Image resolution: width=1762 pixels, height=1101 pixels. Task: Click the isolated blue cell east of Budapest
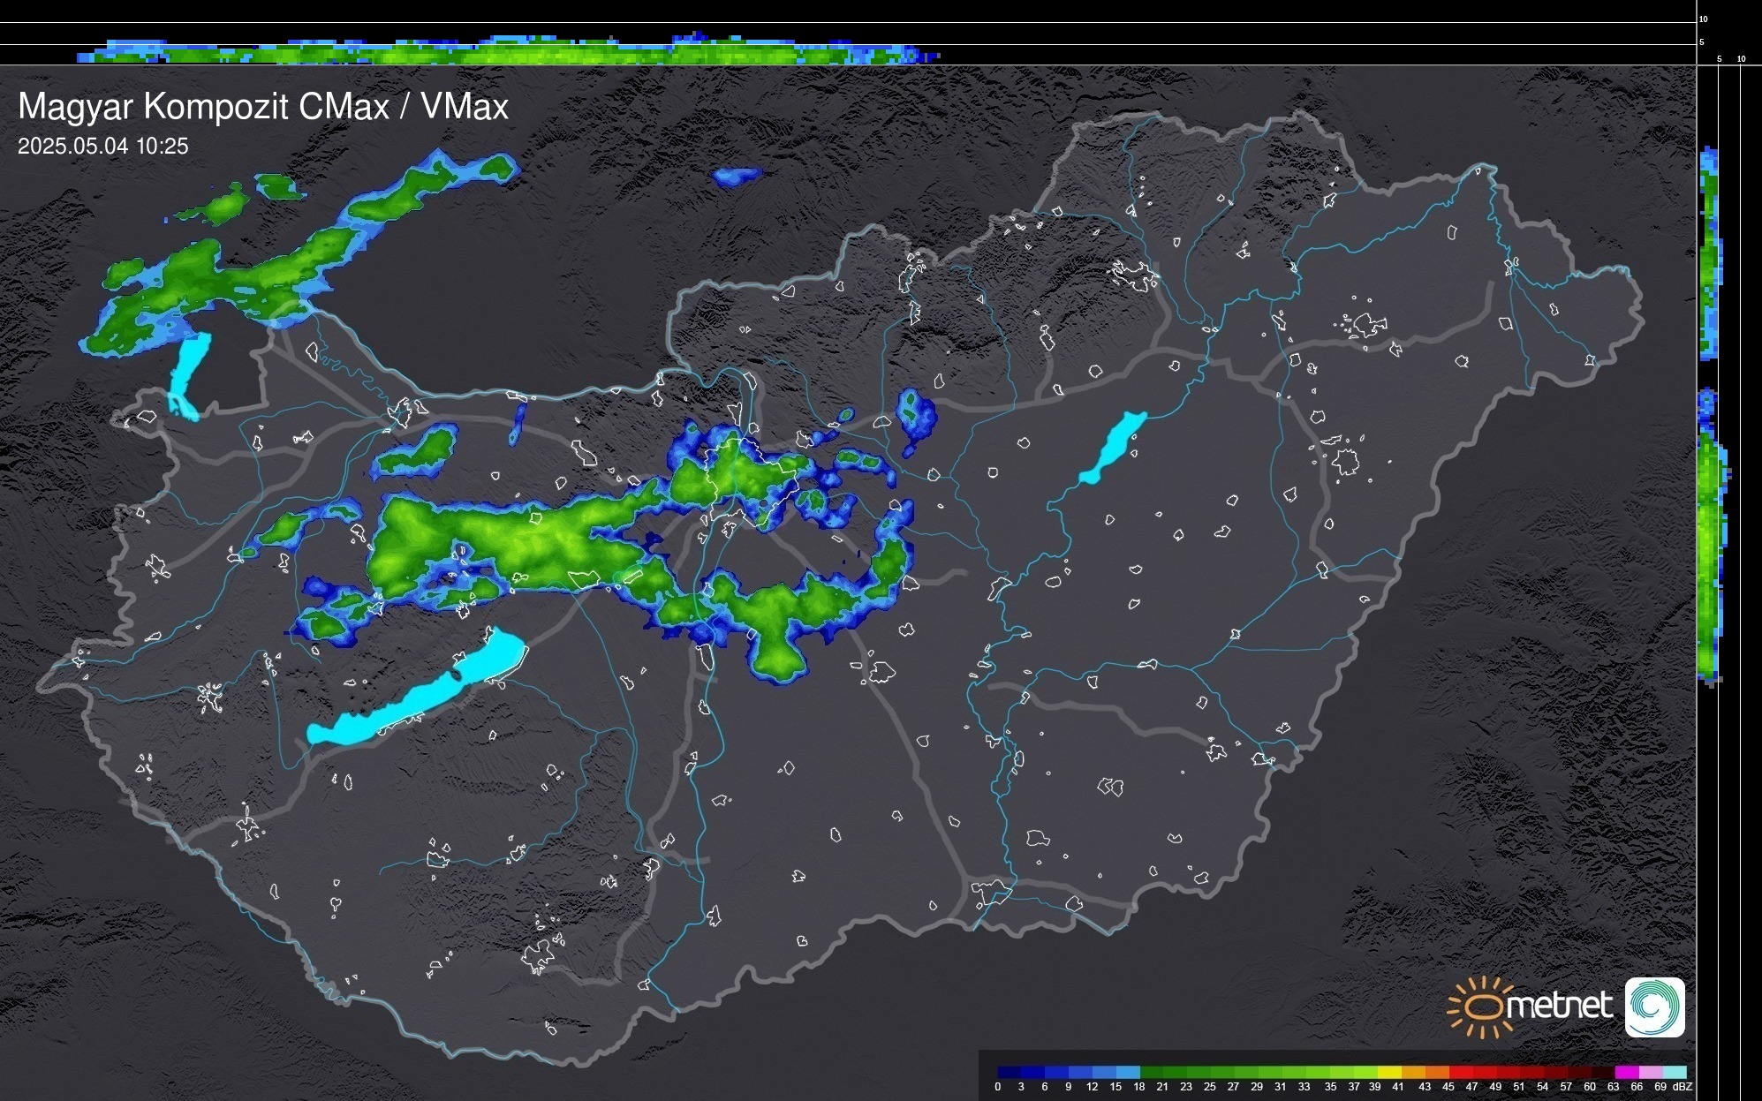(914, 415)
